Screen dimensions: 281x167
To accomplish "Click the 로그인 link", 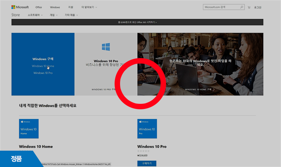I will point(258,7).
